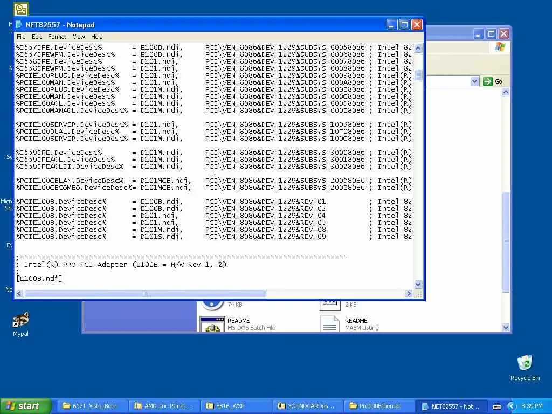Viewport: 552px width, 414px height.
Task: Click the Notepad title bar document icon
Action: coord(19,25)
